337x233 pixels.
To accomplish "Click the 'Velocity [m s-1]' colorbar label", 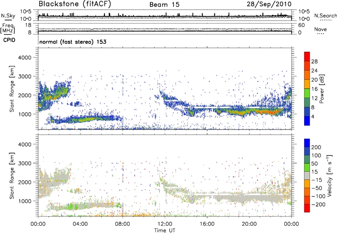I will coord(329,175).
